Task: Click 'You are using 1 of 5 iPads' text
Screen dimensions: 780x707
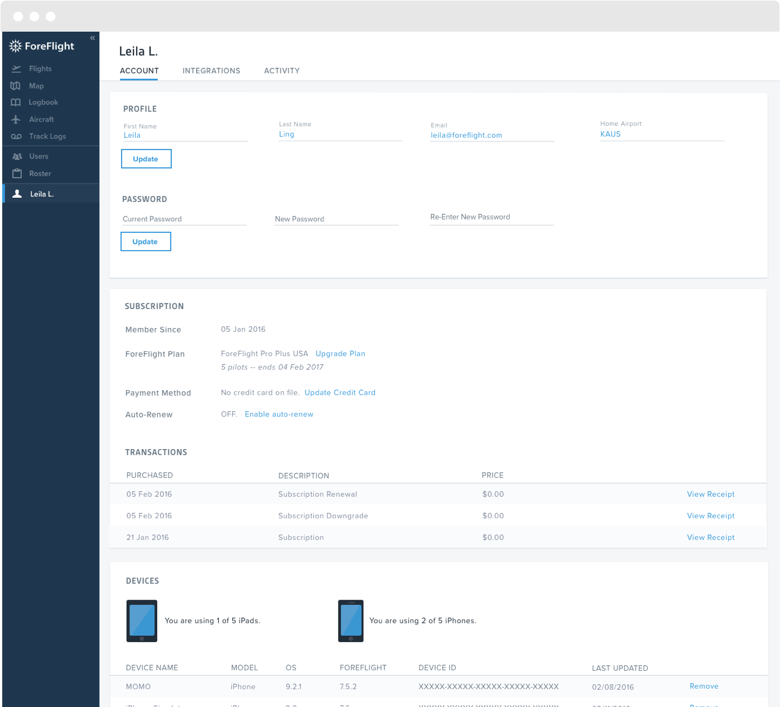Action: 212,621
